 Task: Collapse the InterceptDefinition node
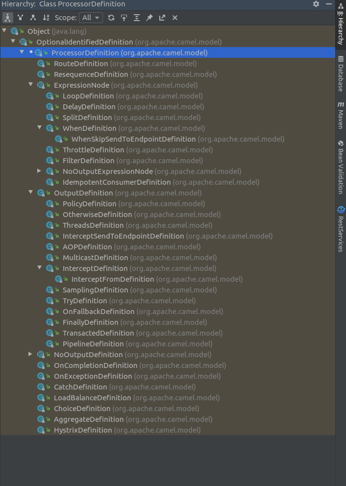point(39,267)
